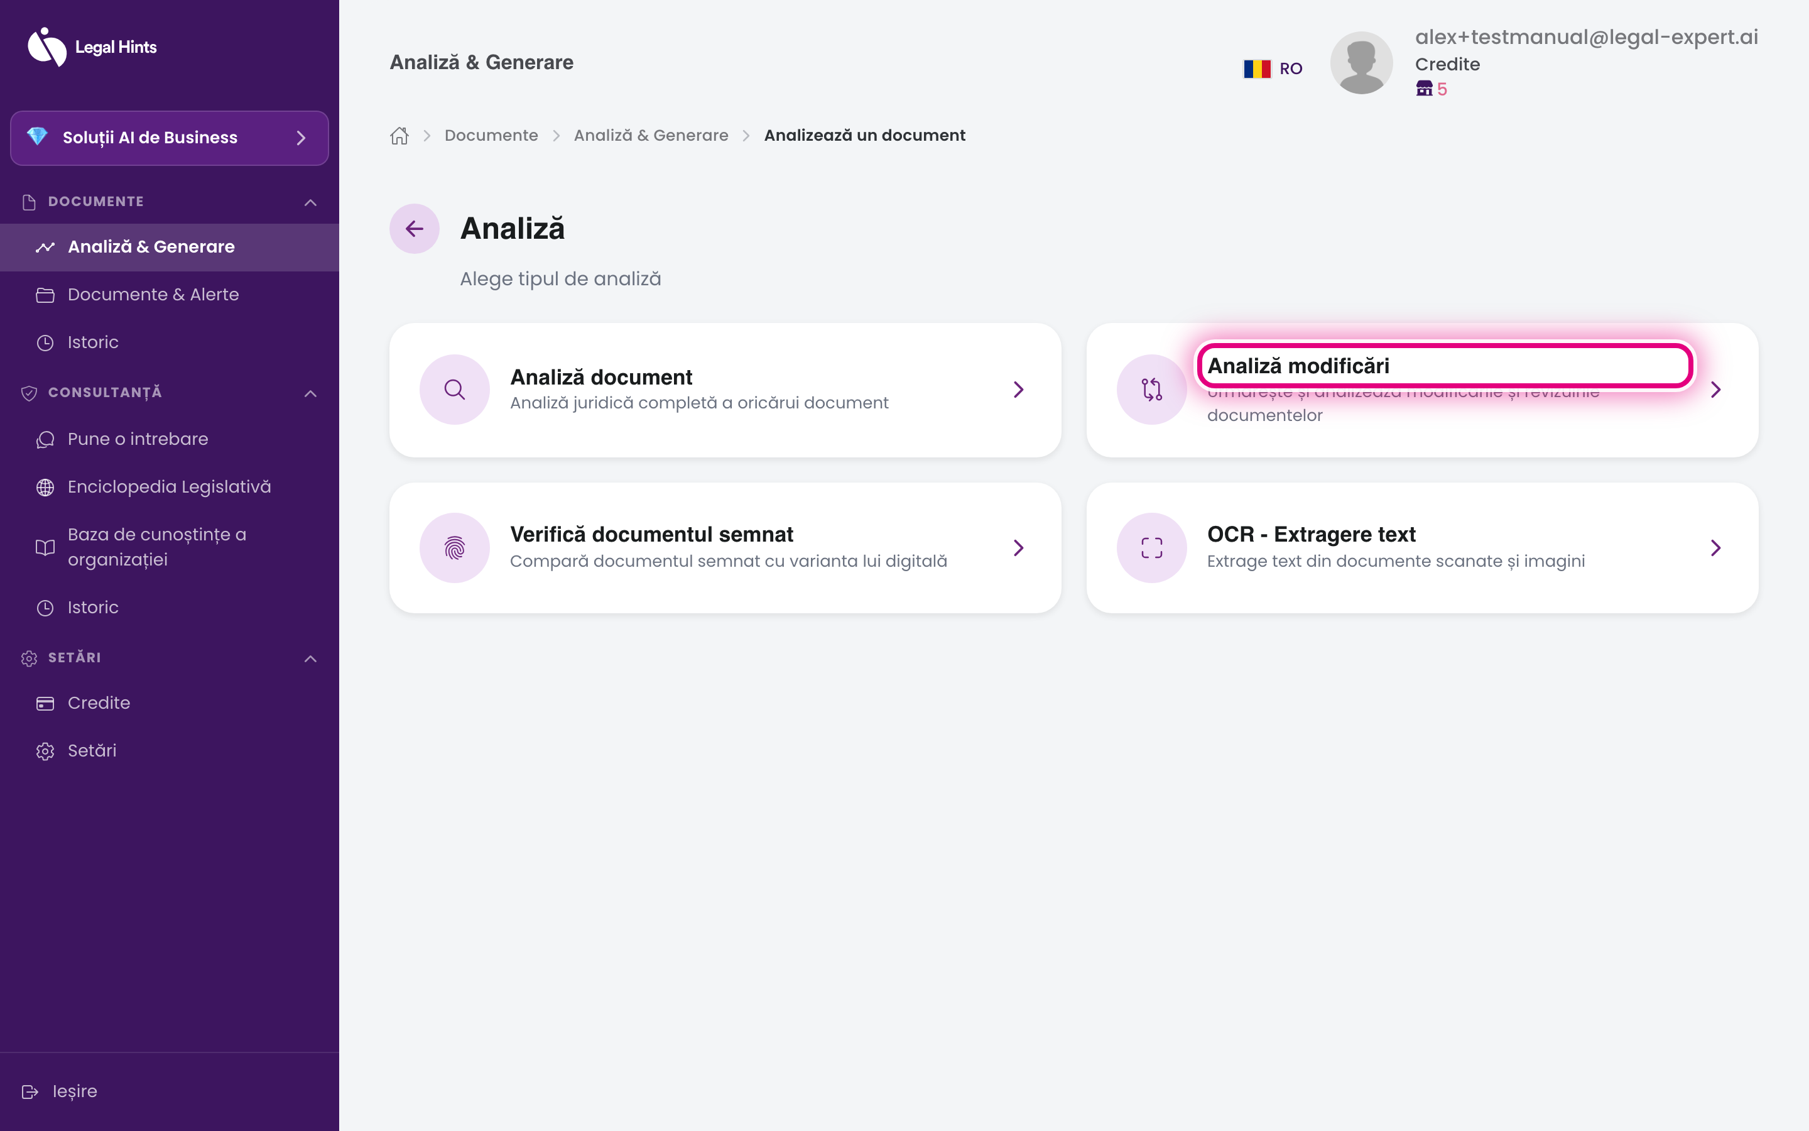Open Verifică documentul semnat card

tap(725, 547)
